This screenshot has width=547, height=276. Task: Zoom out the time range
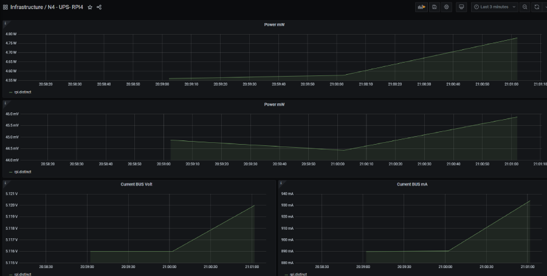[x=525, y=7]
